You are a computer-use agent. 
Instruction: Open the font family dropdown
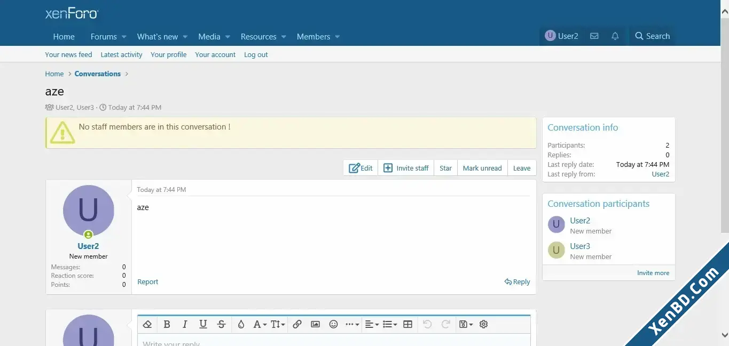[x=260, y=324]
